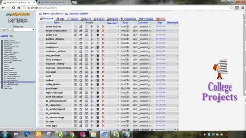Check the asset_archive row checkbox
This screenshot has height=138, width=246.
tap(42, 27)
